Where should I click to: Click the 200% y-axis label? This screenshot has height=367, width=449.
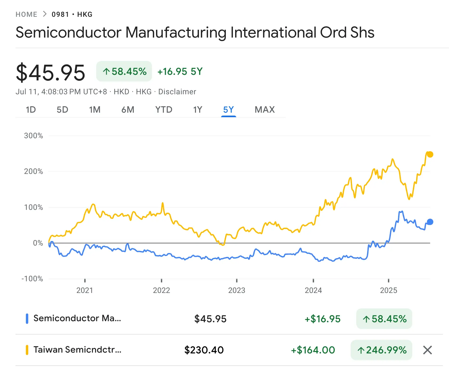pyautogui.click(x=34, y=172)
